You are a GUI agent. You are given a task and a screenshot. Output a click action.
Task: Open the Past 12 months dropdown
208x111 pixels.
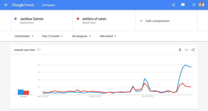point(52,36)
